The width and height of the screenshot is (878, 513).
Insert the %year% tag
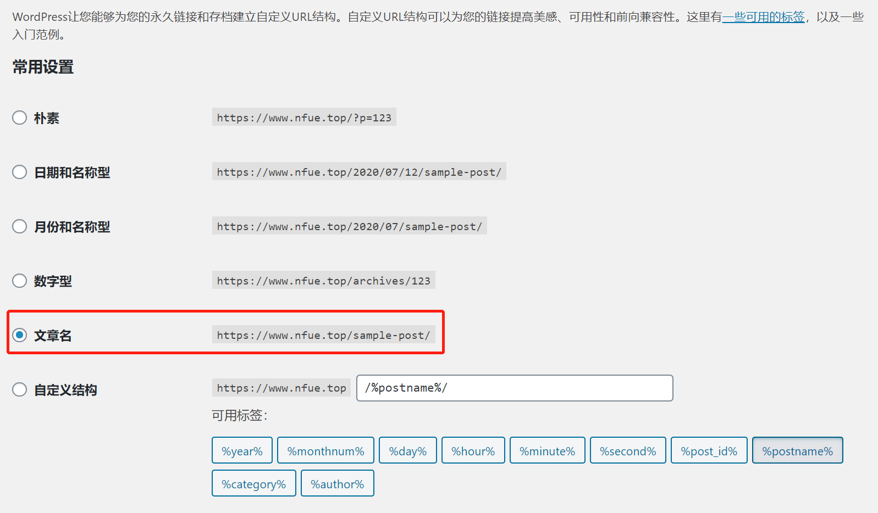[x=242, y=450]
